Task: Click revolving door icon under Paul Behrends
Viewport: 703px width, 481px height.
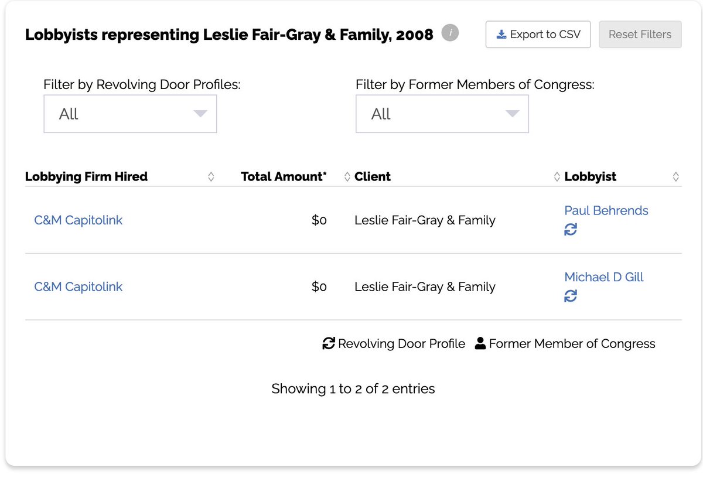Action: (571, 230)
